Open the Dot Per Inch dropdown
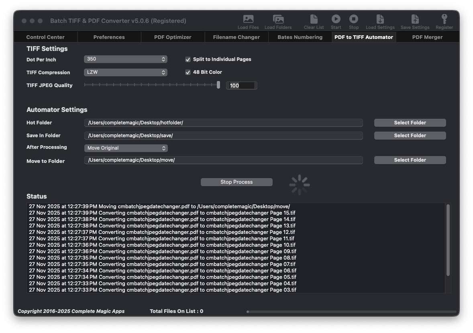 pyautogui.click(x=126, y=59)
